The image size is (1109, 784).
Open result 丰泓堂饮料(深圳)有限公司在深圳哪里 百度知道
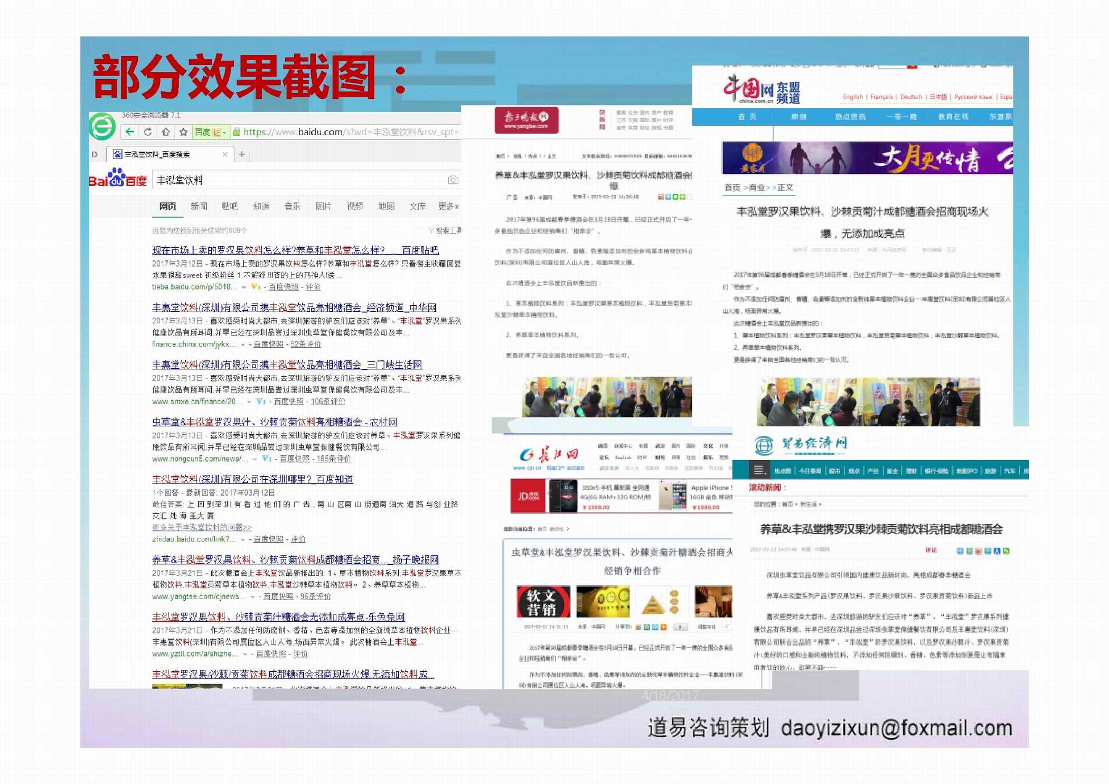[252, 479]
